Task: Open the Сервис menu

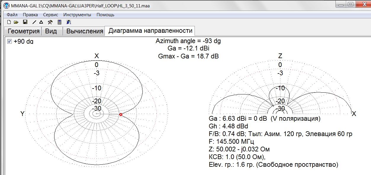Action: [x=51, y=14]
